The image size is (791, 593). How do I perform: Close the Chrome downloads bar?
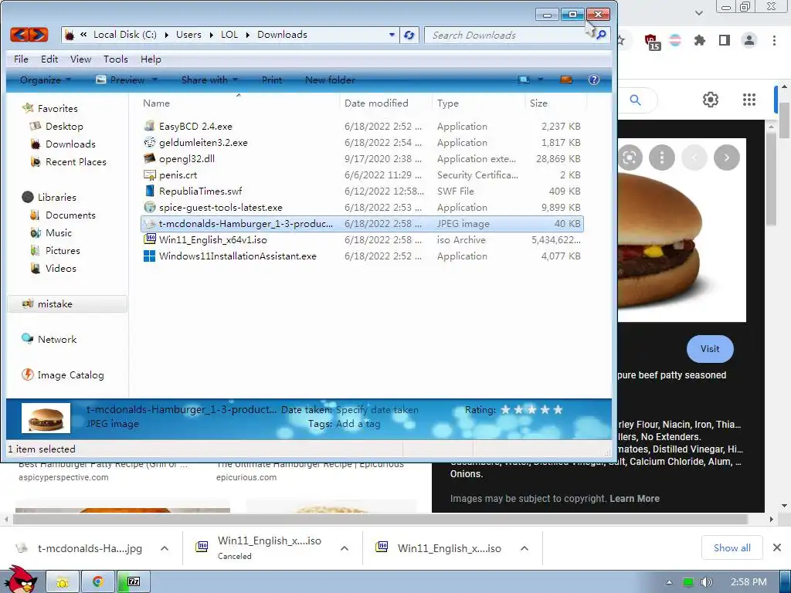coord(777,547)
